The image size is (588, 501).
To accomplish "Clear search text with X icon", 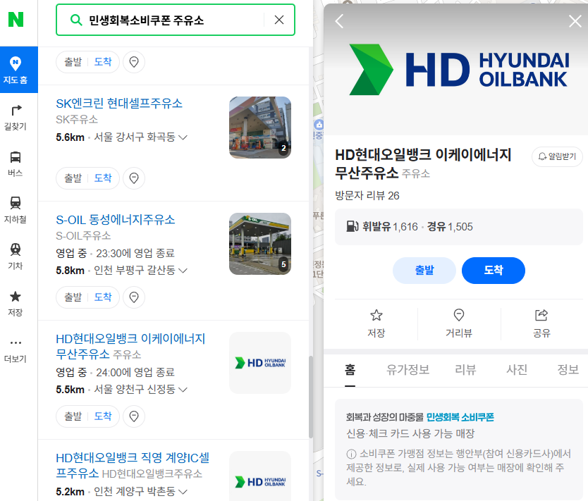I will pyautogui.click(x=279, y=20).
